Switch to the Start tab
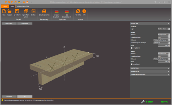The height and width of the screenshot is (105, 172). coord(12,6)
